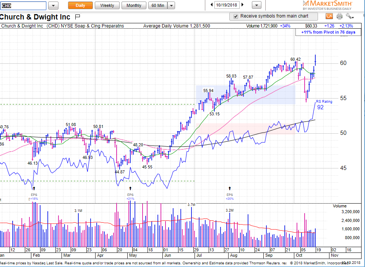Viewport: 365px width, 267px height.
Task: Click the 55.94 price label
Action: [x=208, y=91]
